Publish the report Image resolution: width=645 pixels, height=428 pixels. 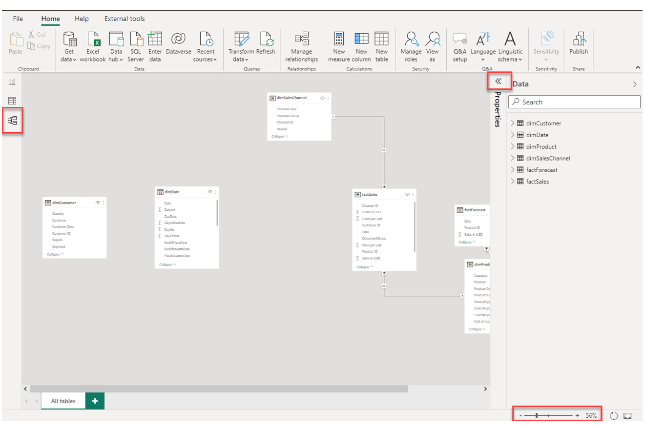click(579, 44)
